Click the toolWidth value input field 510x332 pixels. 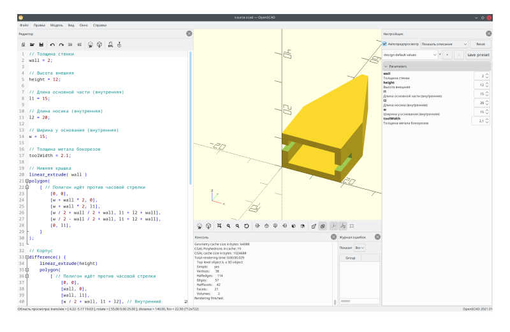[x=478, y=120]
